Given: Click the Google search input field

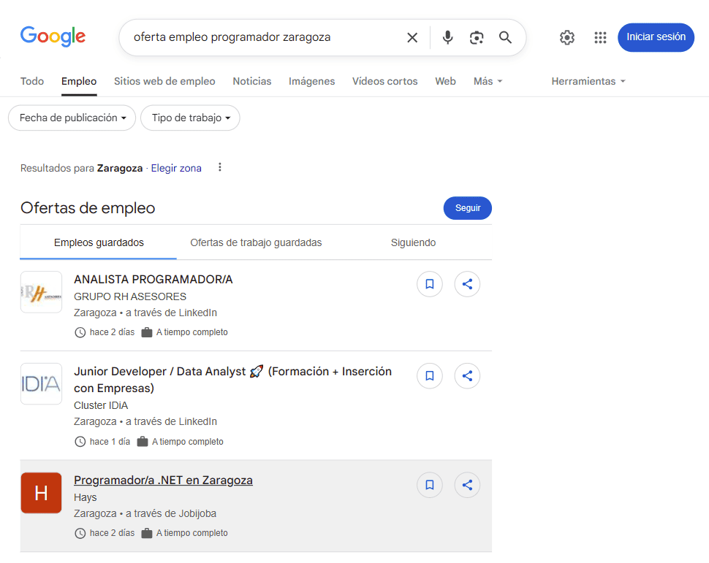Looking at the screenshot, I should [263, 37].
